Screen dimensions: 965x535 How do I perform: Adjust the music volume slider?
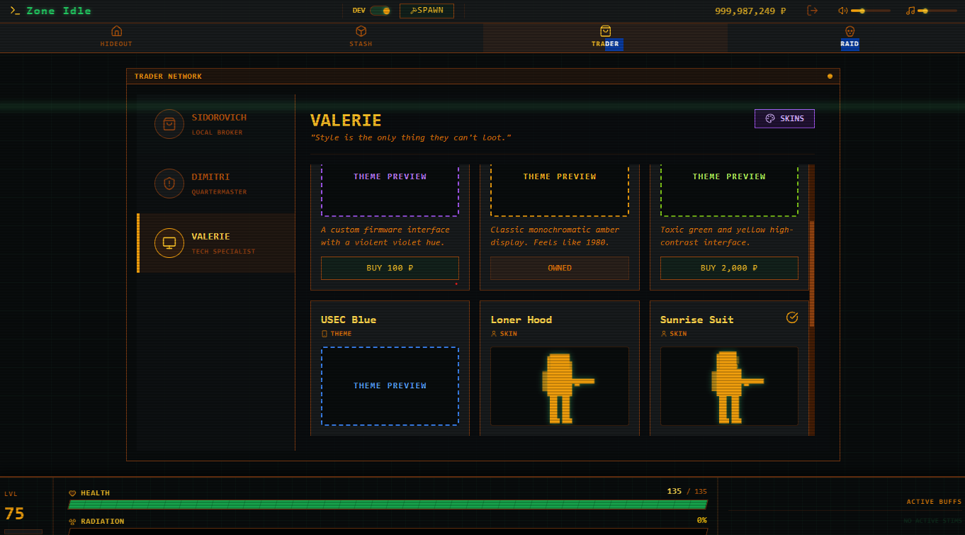coord(937,11)
